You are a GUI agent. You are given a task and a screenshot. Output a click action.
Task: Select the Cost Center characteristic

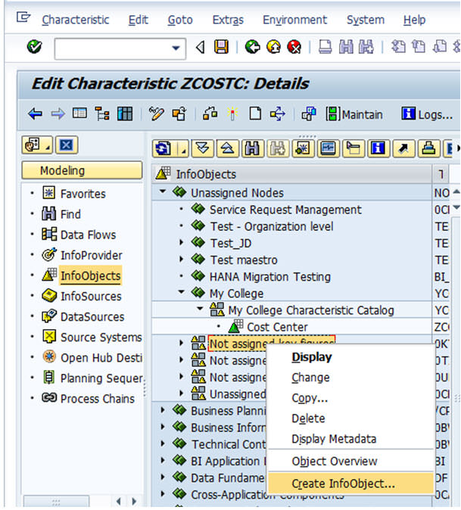(x=276, y=326)
